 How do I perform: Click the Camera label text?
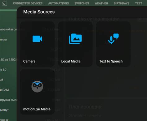coord(29,61)
